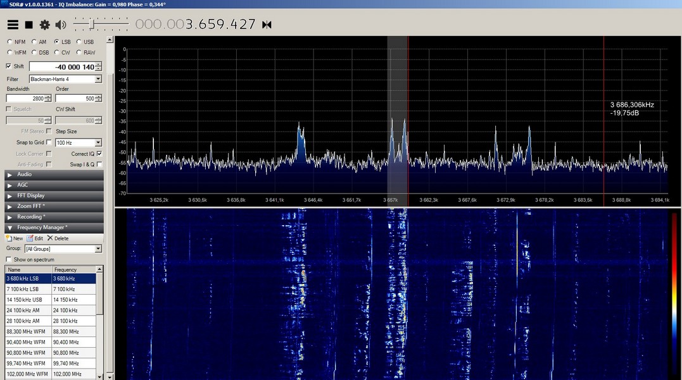The image size is (682, 380).
Task: Select the NFM demodulation mode
Action: [16, 42]
